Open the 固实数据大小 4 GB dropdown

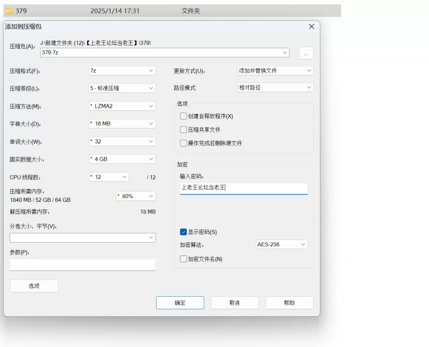point(122,159)
